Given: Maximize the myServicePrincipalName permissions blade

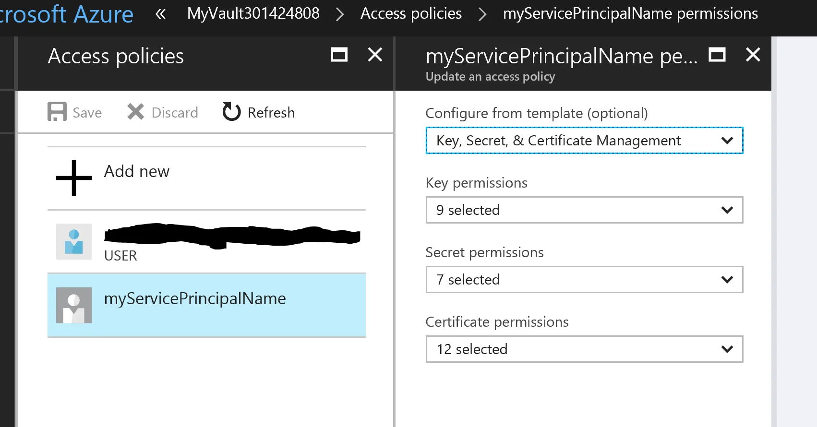Looking at the screenshot, I should (717, 55).
